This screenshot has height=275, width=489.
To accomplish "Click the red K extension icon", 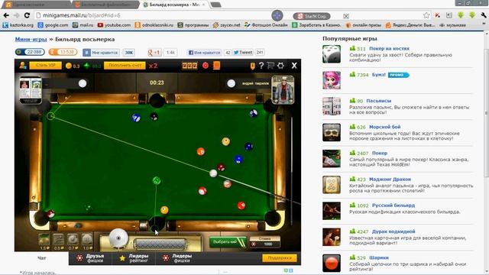I will pos(438,15).
